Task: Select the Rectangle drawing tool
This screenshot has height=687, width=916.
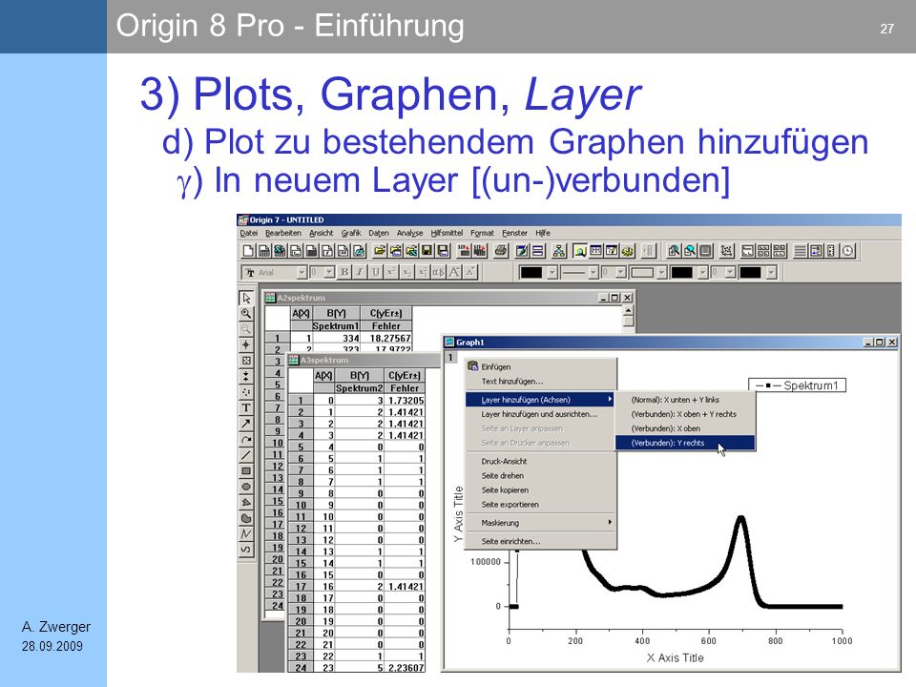Action: [246, 470]
